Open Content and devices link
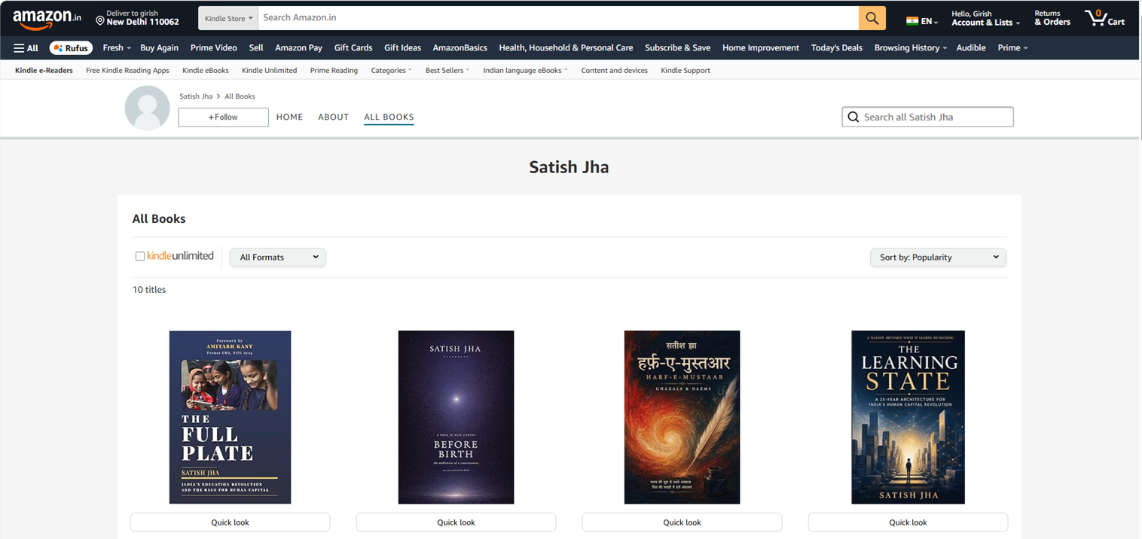Screen dimensions: 1142x539 tap(614, 70)
